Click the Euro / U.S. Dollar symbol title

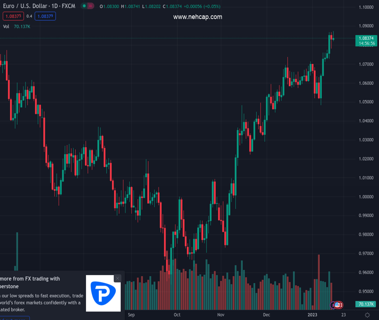(37, 6)
